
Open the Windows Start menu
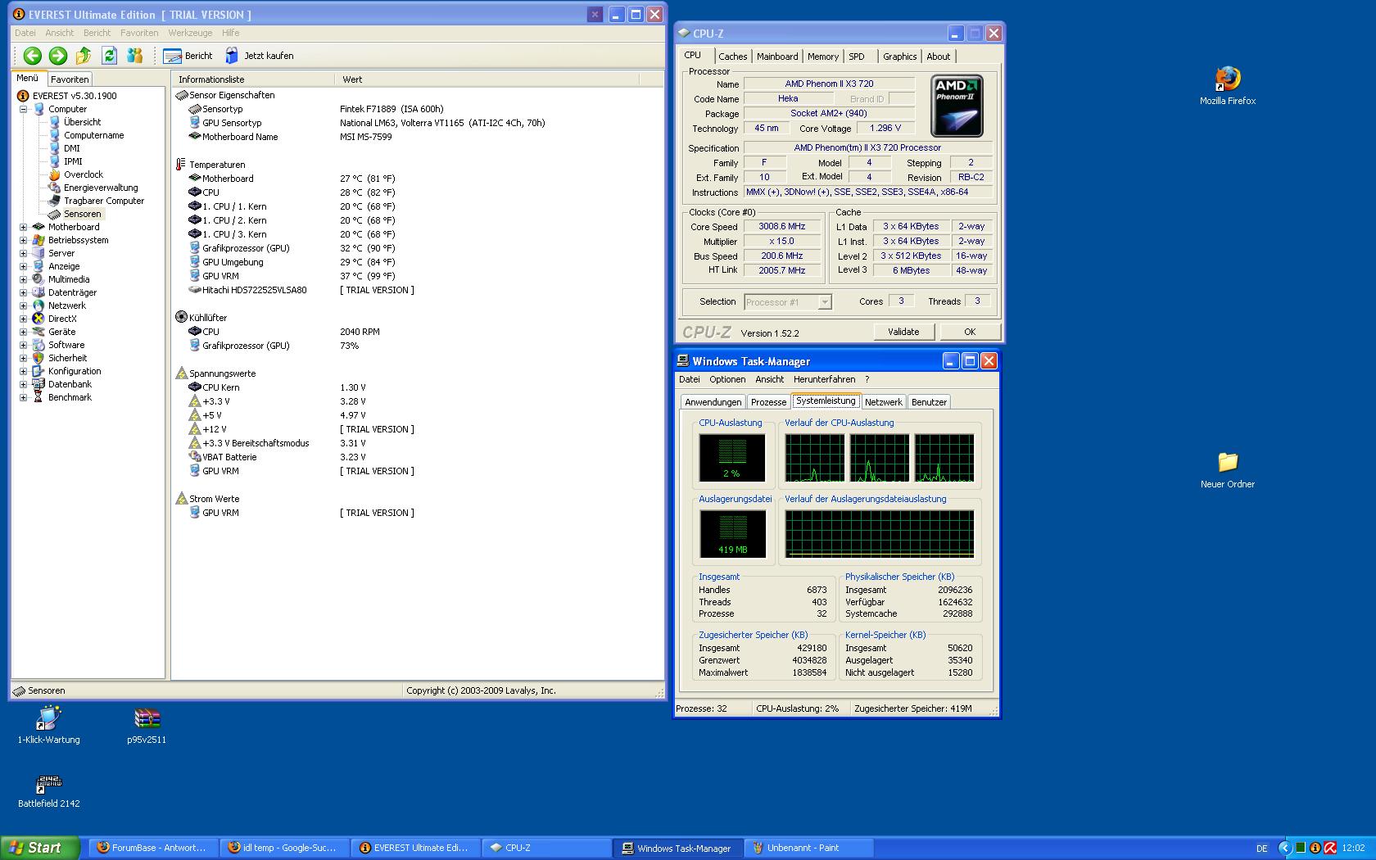pyautogui.click(x=40, y=848)
